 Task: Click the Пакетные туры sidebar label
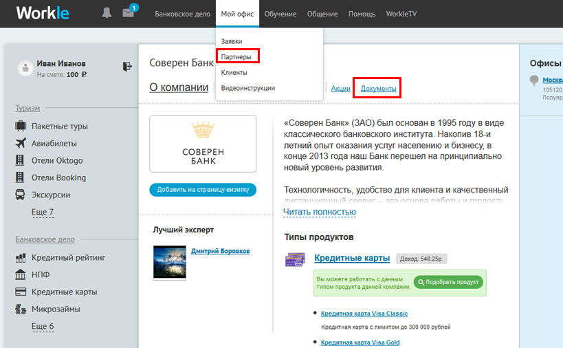coord(60,126)
